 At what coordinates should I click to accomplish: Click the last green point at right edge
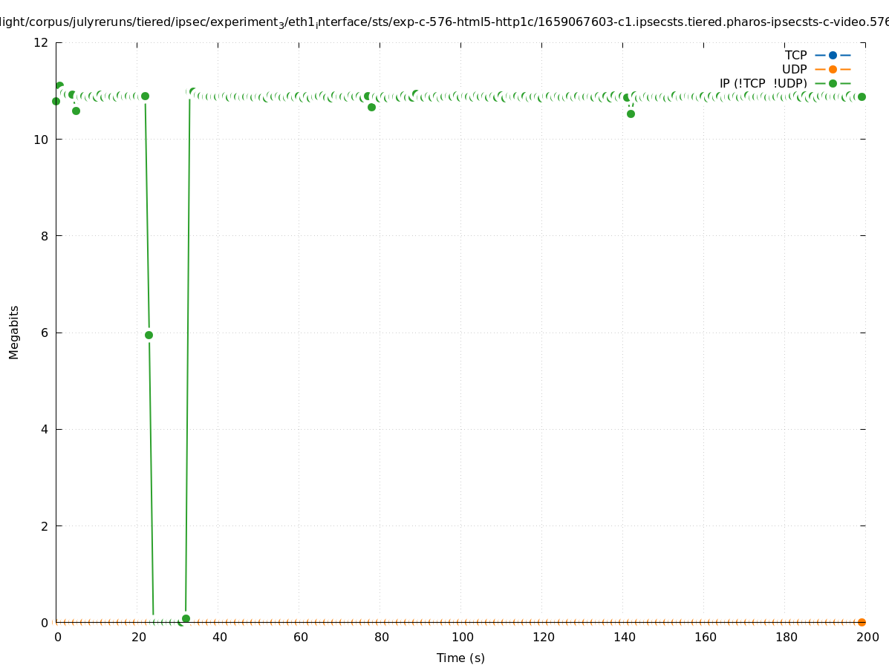click(x=862, y=96)
